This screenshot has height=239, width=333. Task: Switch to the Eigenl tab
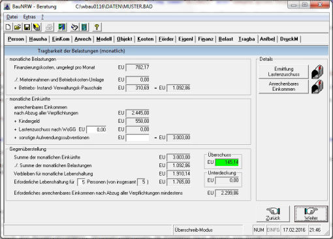[x=185, y=39]
